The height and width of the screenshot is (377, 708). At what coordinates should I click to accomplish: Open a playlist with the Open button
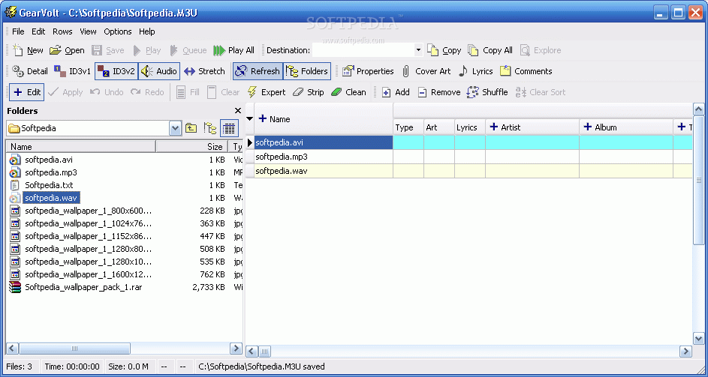pyautogui.click(x=67, y=50)
